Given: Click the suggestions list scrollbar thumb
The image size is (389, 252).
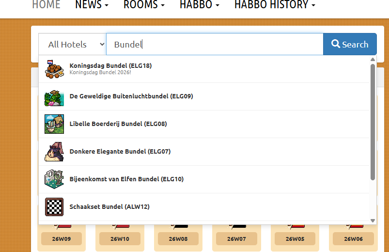Looking at the screenshot, I should click(373, 122).
